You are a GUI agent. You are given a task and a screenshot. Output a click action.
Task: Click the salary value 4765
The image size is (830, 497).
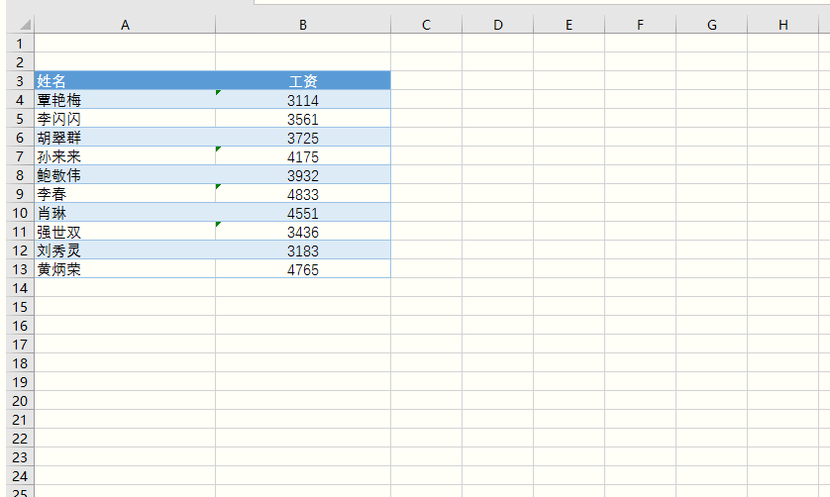pos(303,268)
